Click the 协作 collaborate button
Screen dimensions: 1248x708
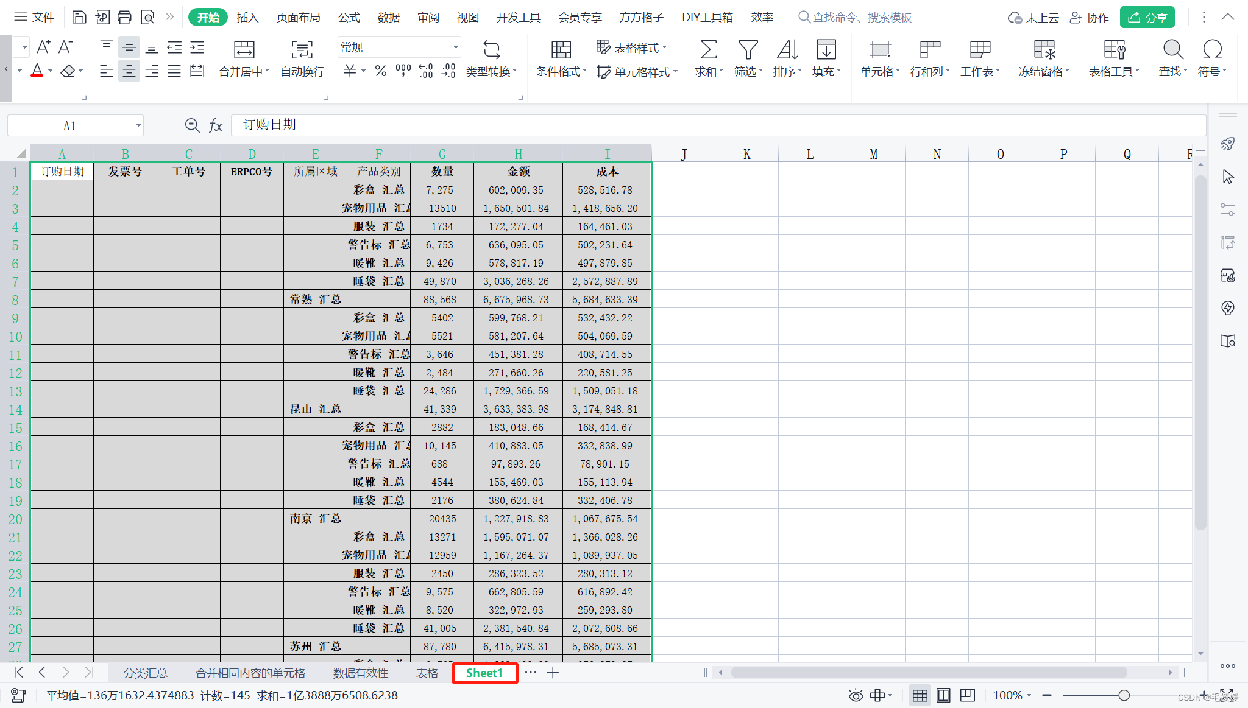pos(1090,18)
